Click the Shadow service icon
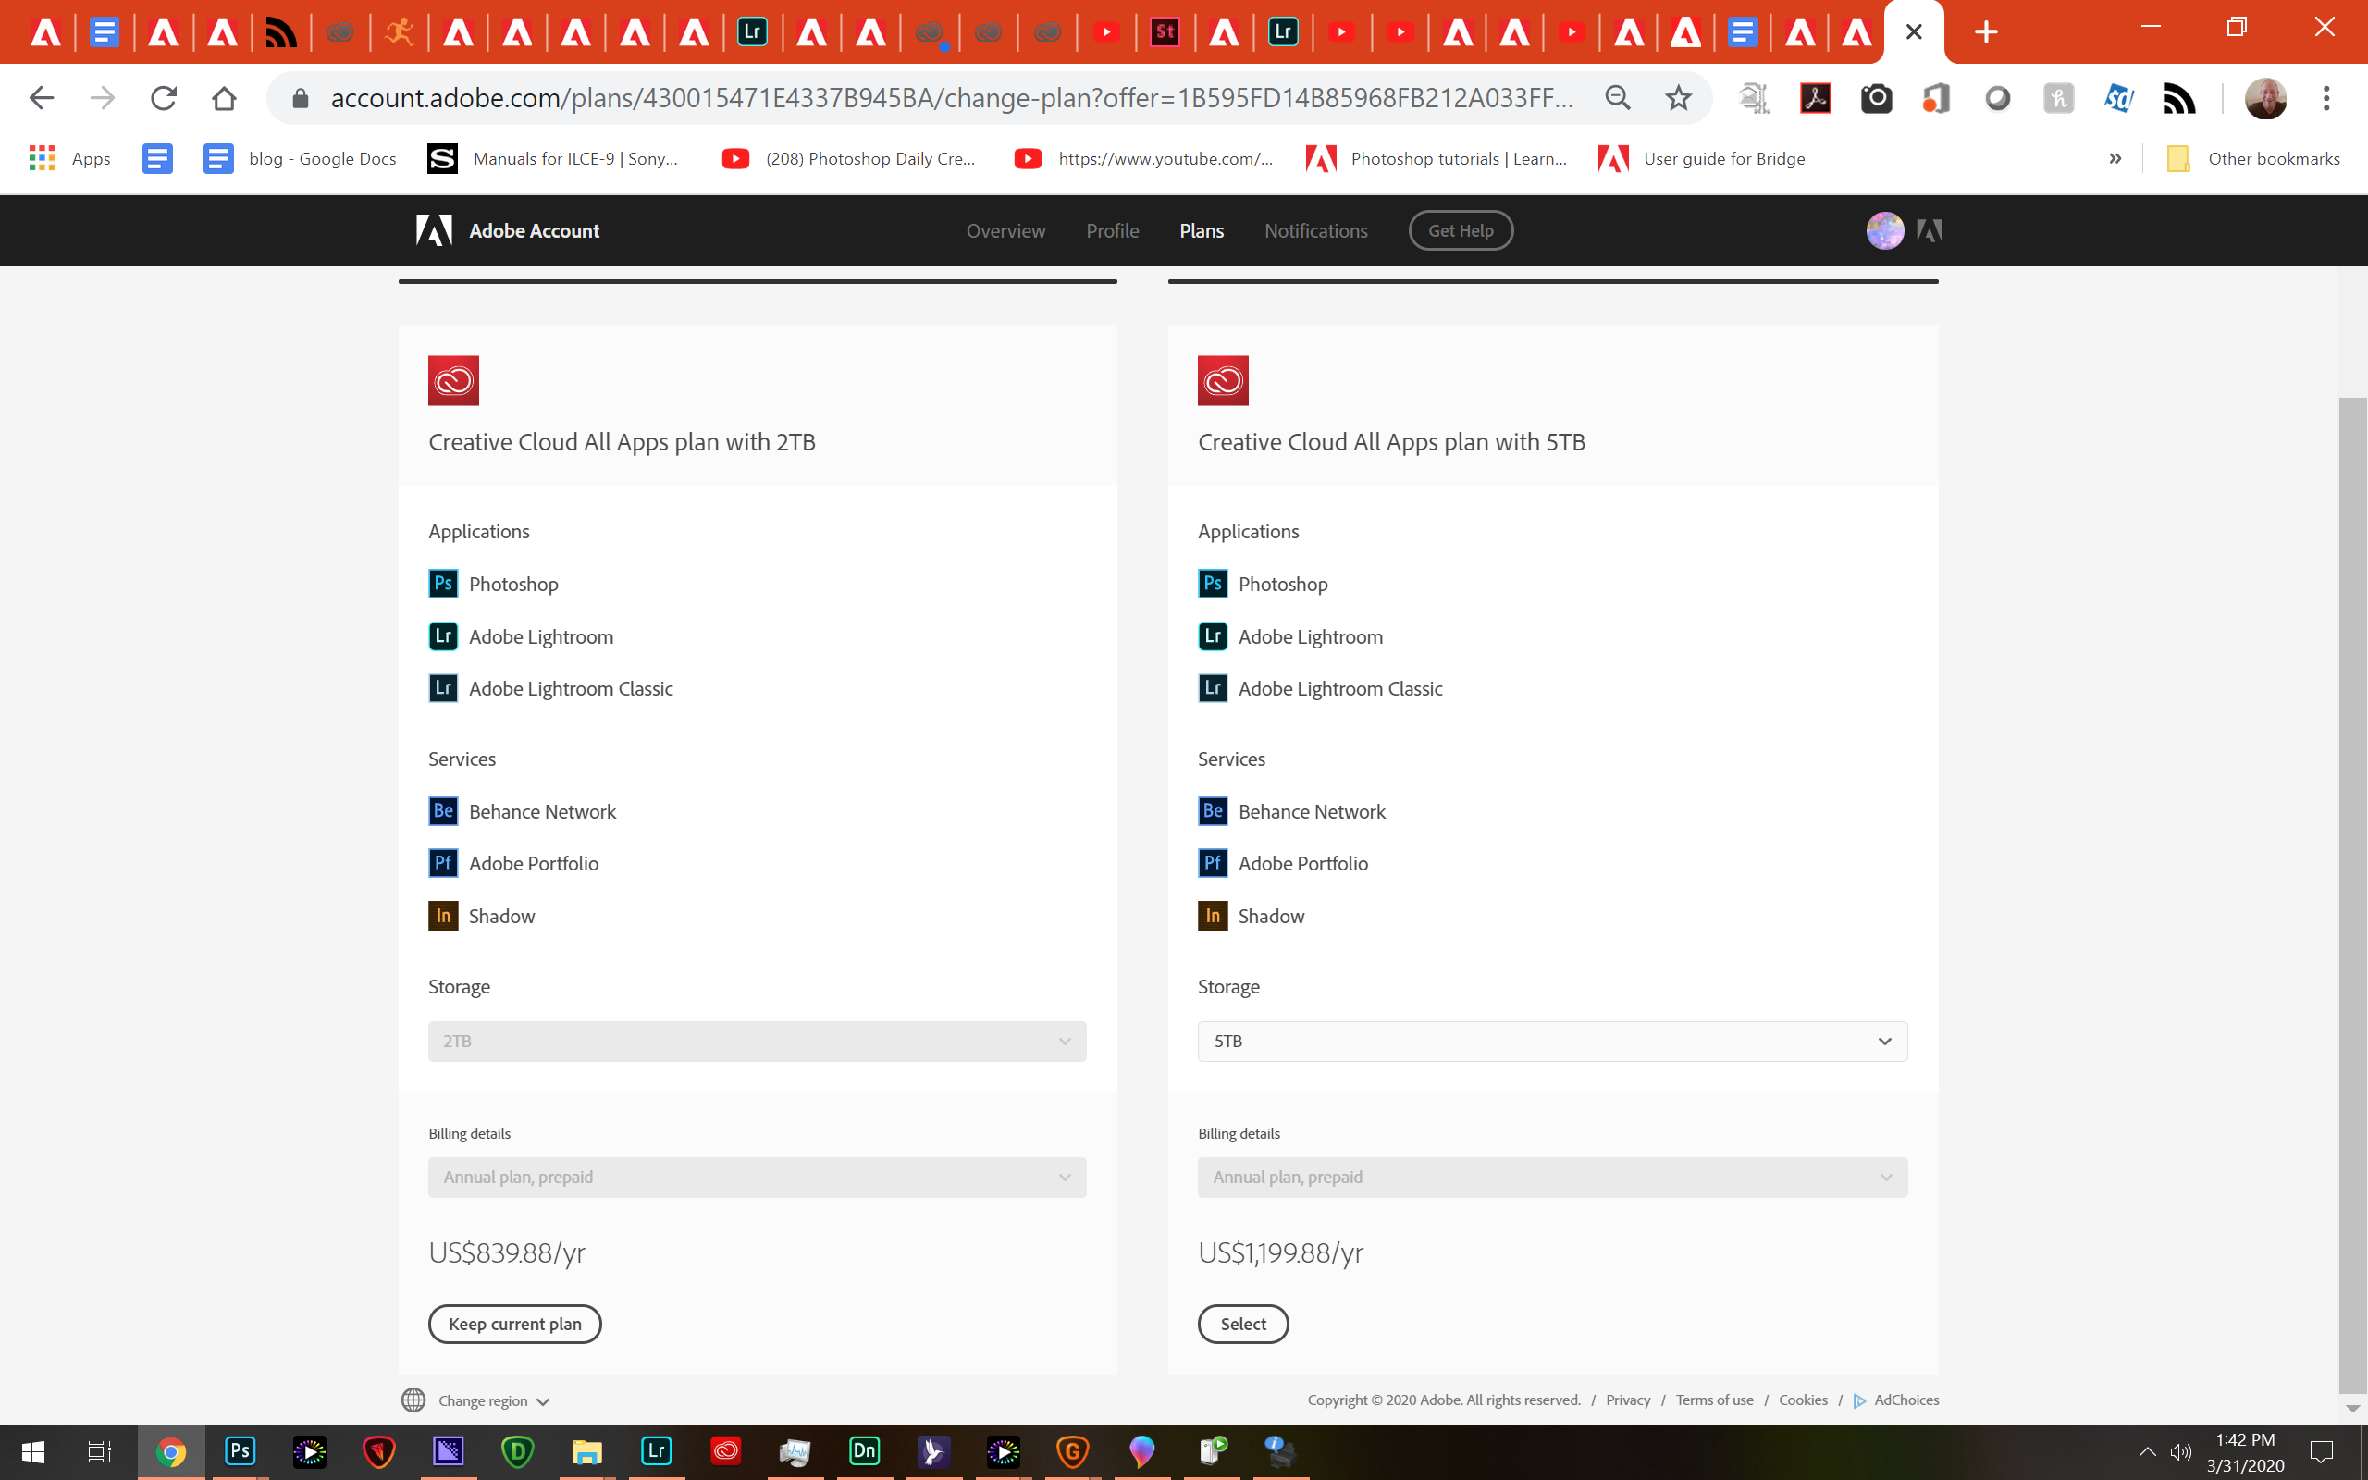 [442, 915]
